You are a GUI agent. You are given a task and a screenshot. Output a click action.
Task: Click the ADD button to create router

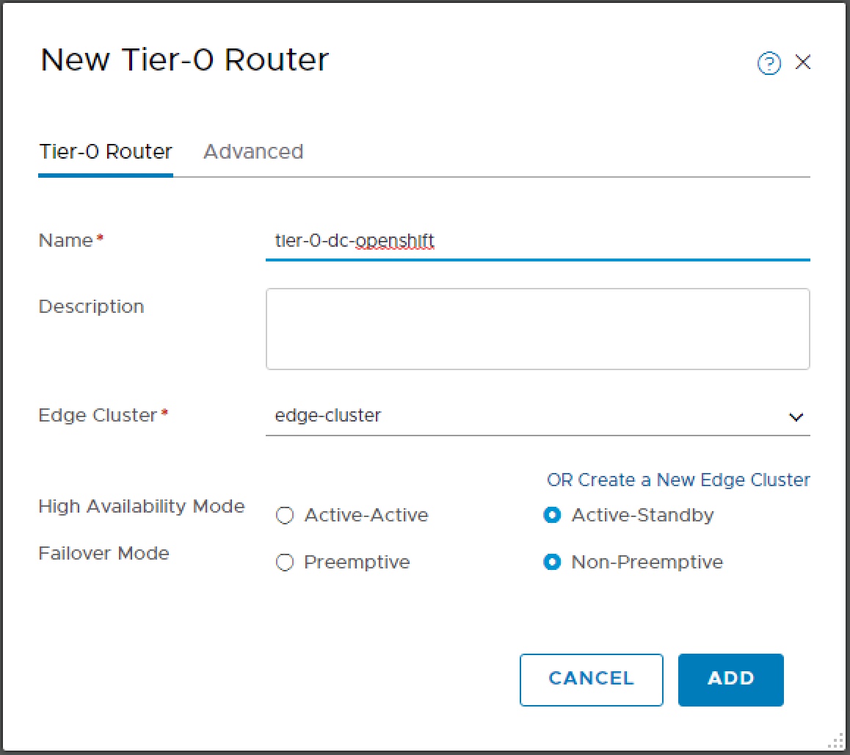730,679
